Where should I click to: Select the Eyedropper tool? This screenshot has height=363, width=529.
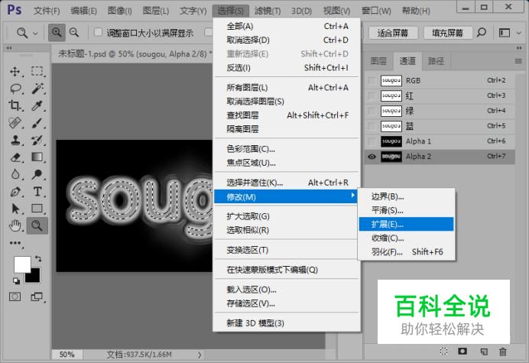click(x=37, y=105)
